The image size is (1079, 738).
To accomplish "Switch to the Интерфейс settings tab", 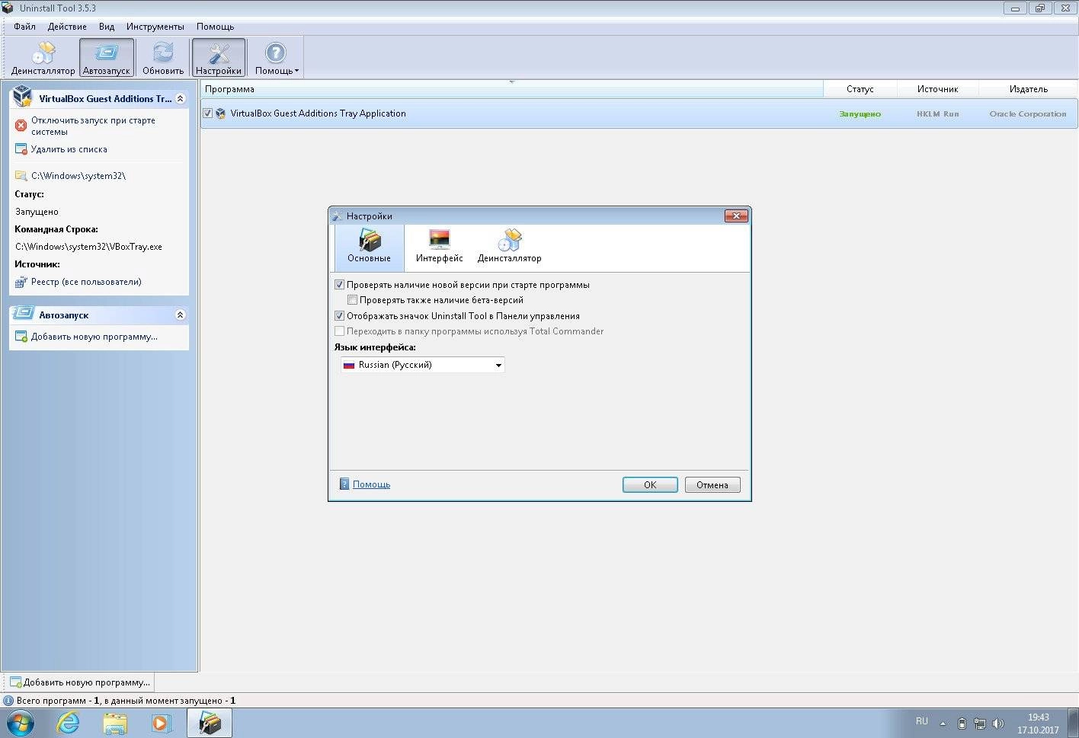I will pyautogui.click(x=440, y=247).
